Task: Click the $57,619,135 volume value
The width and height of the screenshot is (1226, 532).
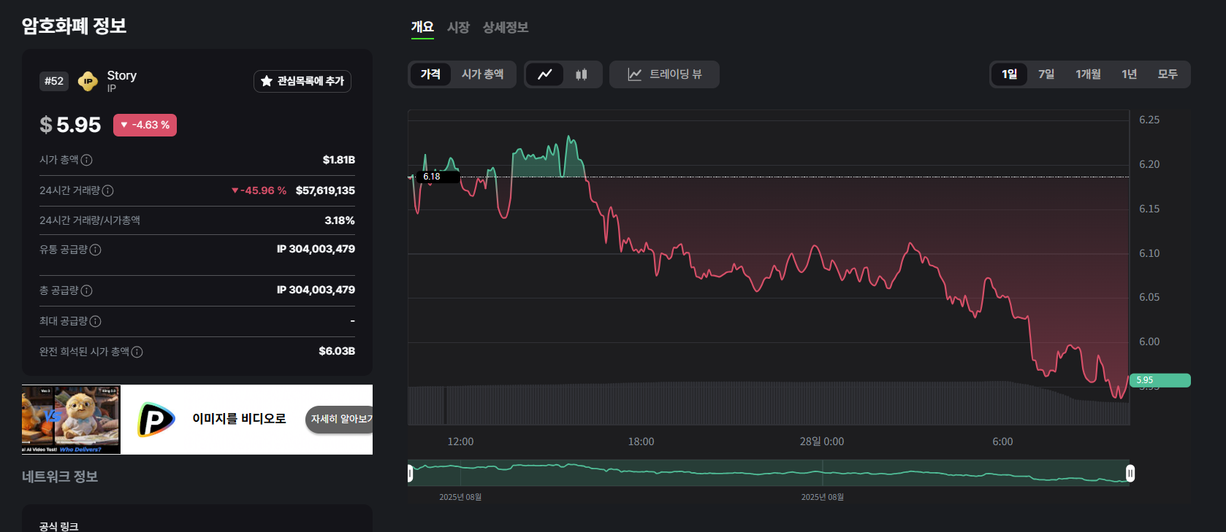Action: 325,190
